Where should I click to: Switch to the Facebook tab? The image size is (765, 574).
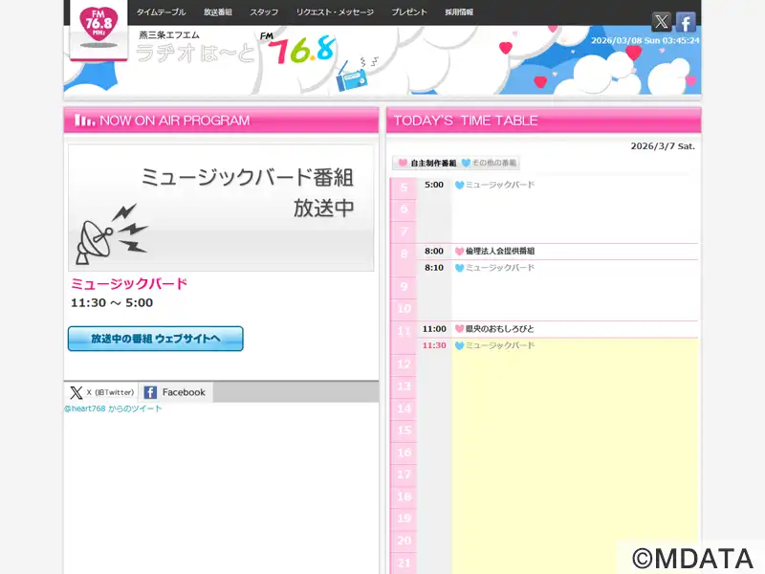click(x=176, y=392)
